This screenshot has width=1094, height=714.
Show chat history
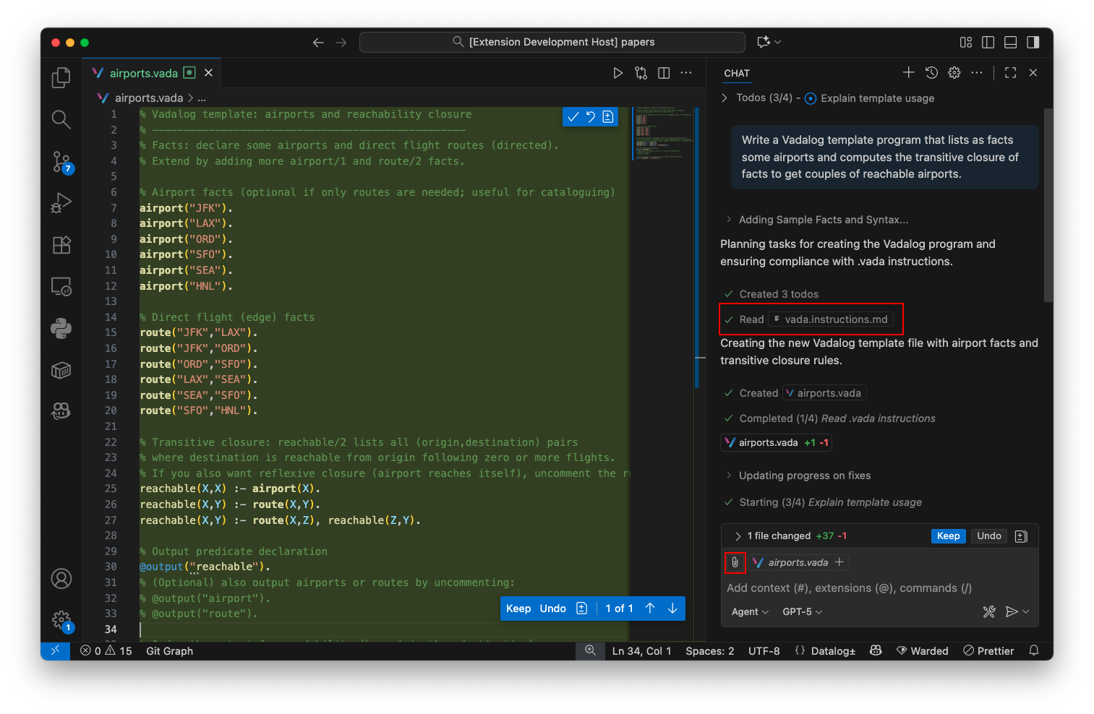(x=931, y=72)
